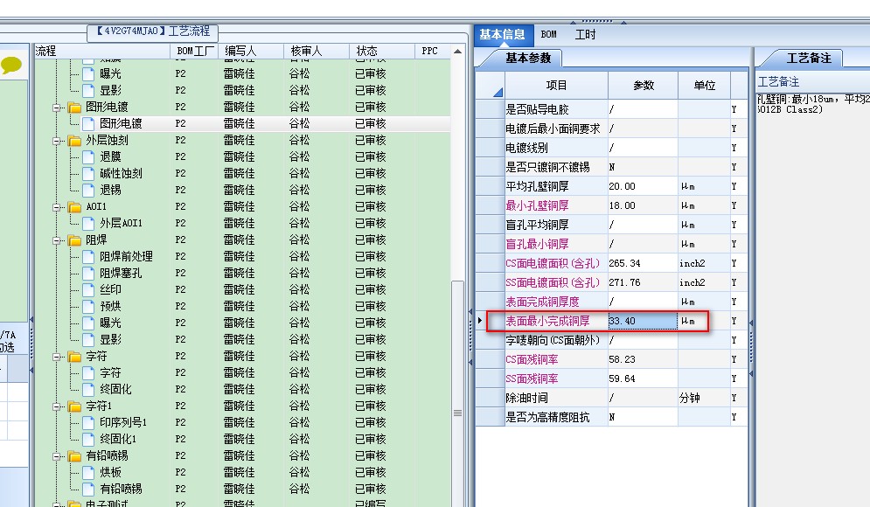Viewport: 870px width, 507px height.
Task: Collapse the AOI1 tree node
Action: [57, 207]
